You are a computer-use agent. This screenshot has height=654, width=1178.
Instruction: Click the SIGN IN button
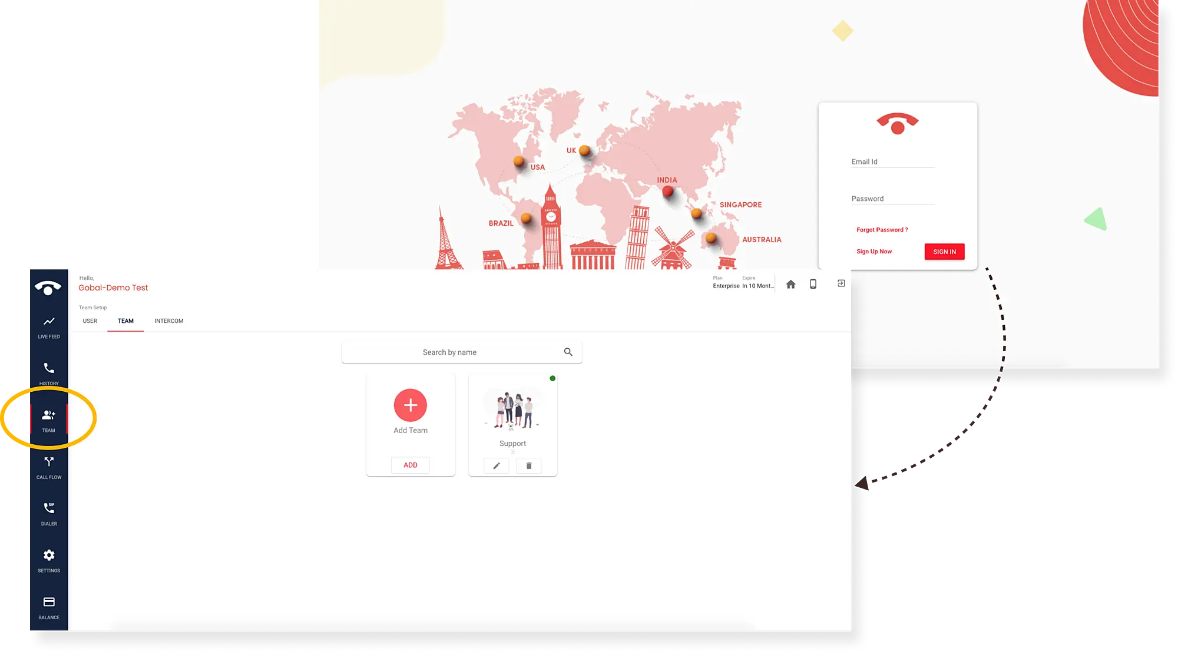(944, 252)
